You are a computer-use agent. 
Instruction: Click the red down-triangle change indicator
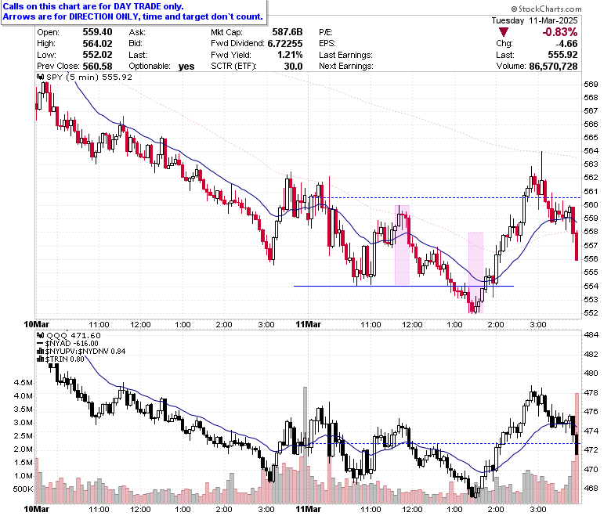pos(504,32)
